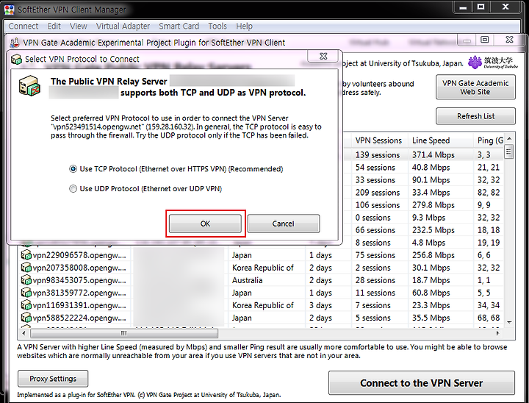Click the vertical scrollbar thumb in server list
This screenshot has height=403, width=529.
509,151
